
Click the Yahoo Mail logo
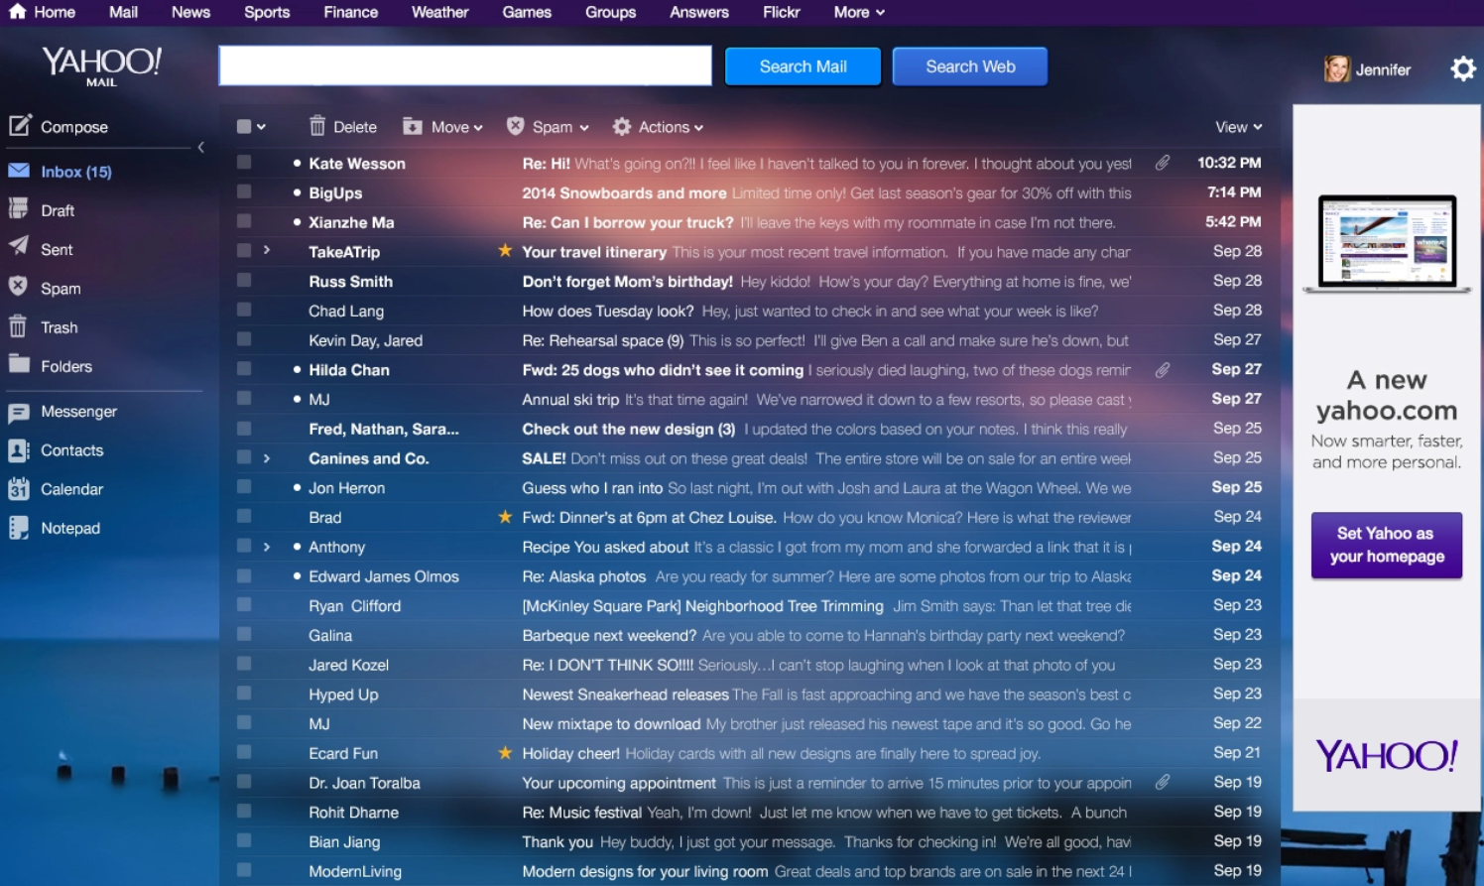coord(101,65)
